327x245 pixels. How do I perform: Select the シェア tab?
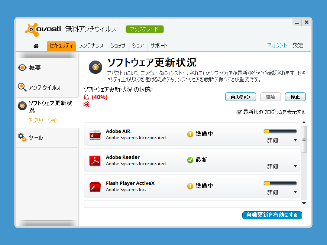click(137, 46)
